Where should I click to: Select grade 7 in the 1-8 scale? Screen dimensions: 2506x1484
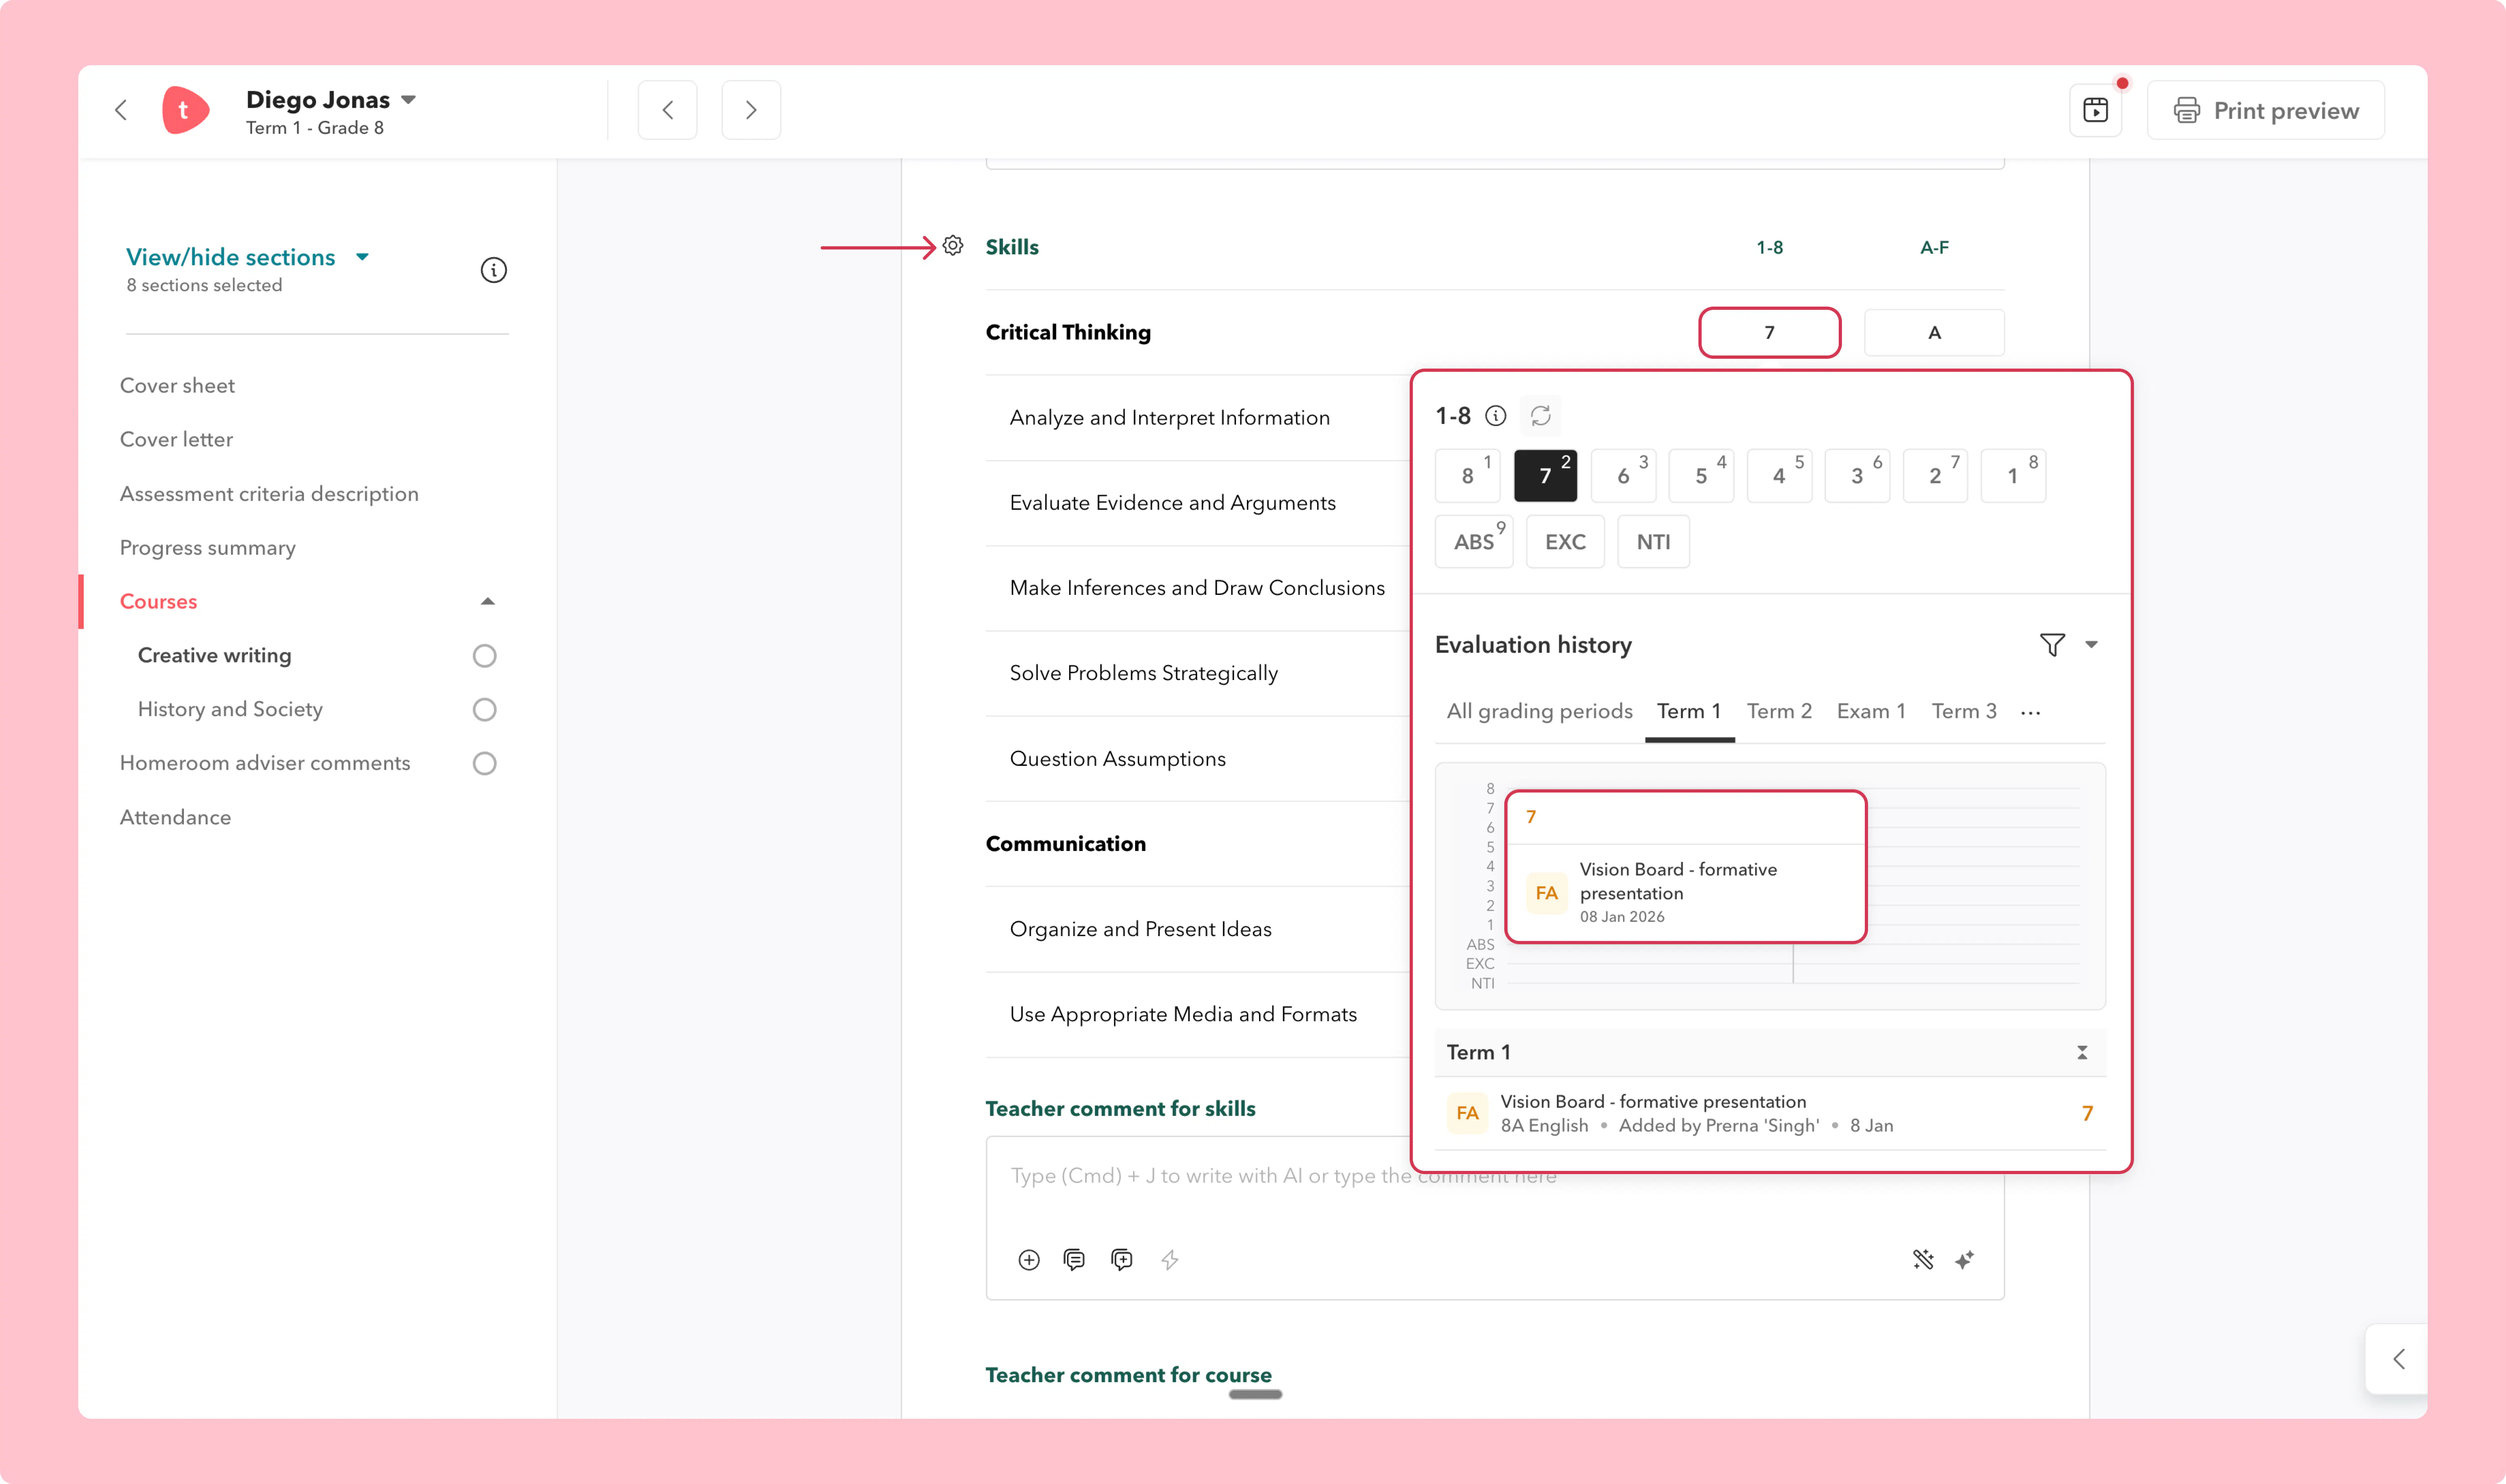[1545, 476]
